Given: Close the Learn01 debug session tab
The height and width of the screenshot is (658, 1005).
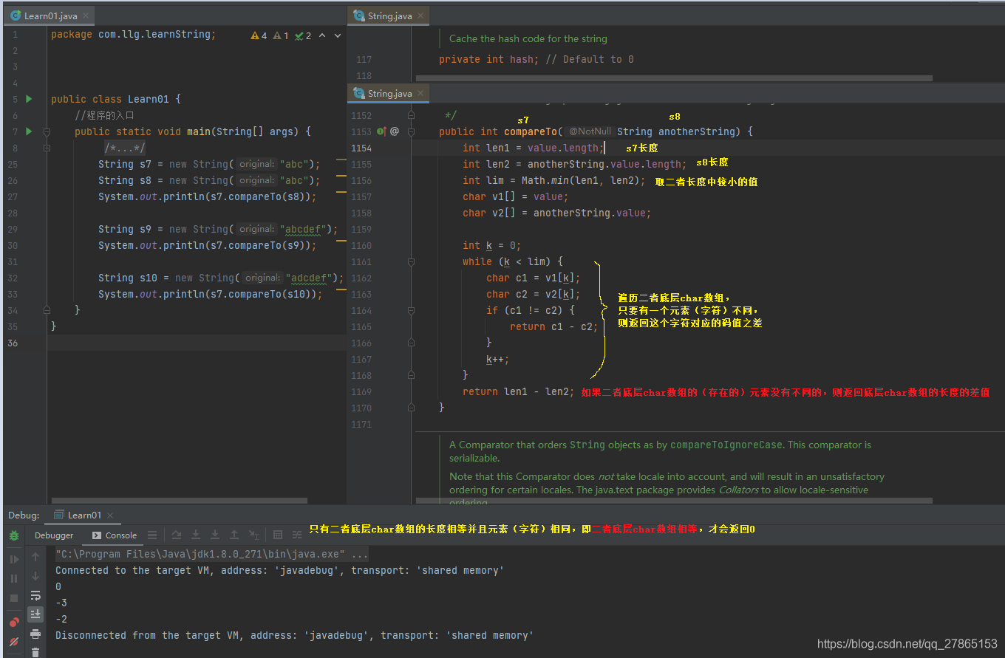Looking at the screenshot, I should 111,515.
